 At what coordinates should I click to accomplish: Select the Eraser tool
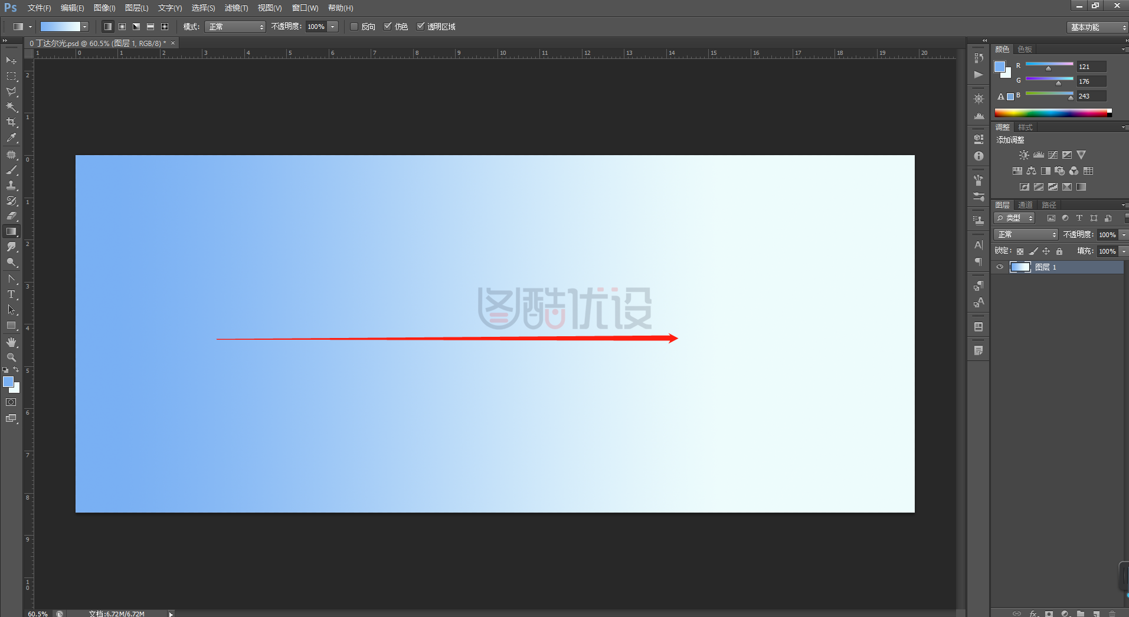(x=11, y=216)
